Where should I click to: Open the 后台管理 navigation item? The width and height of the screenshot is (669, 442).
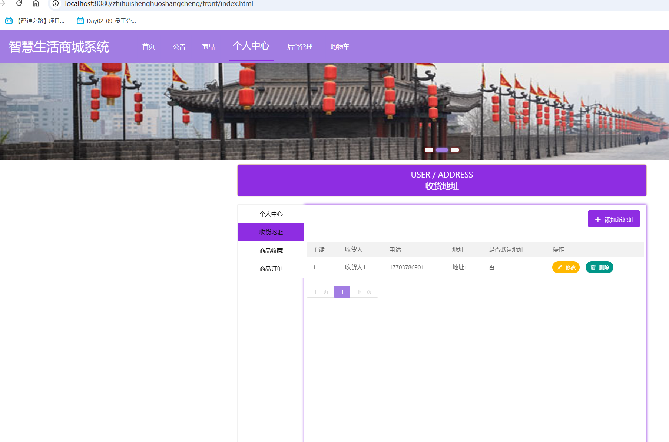pos(300,47)
